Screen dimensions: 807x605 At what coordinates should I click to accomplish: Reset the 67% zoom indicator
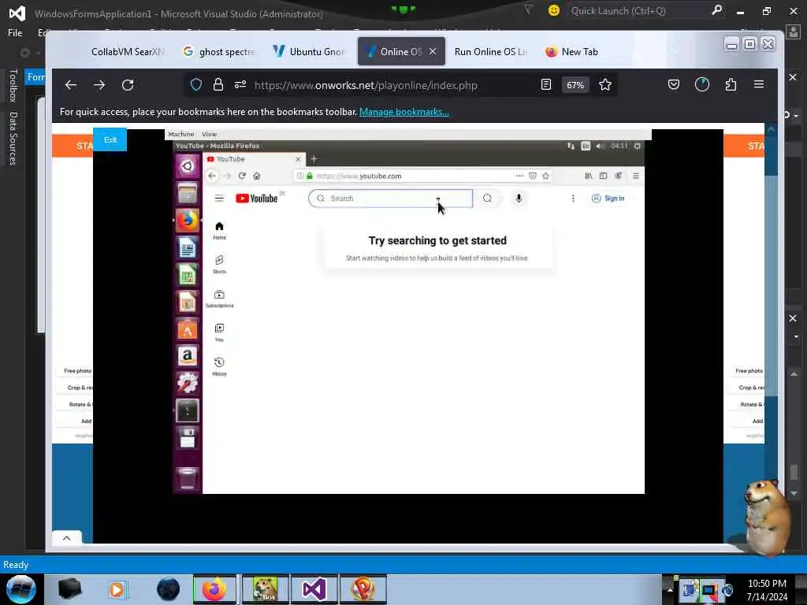(x=575, y=85)
